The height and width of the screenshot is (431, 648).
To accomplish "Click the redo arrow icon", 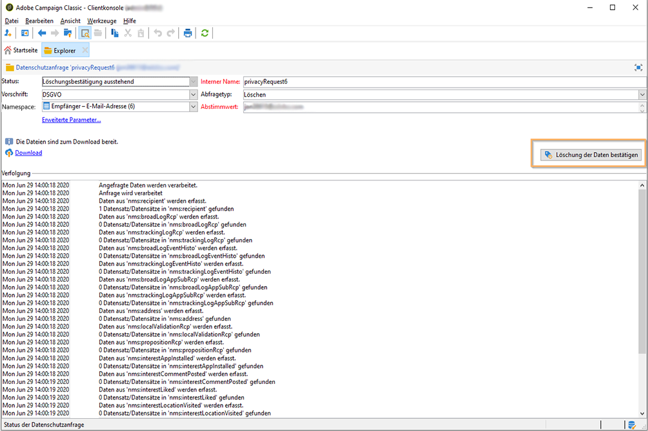I will (170, 34).
